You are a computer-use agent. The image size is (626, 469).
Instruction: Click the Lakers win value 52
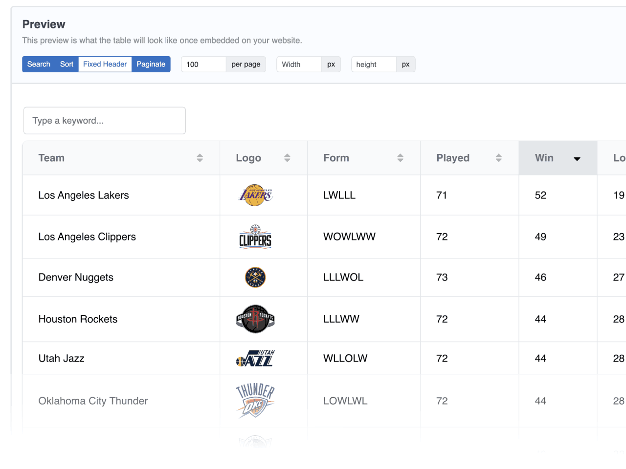pyautogui.click(x=540, y=195)
